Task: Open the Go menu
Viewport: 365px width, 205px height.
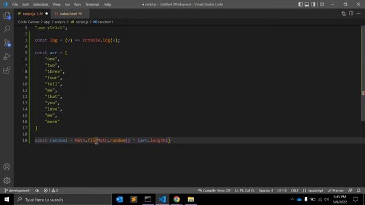Action: (67, 5)
